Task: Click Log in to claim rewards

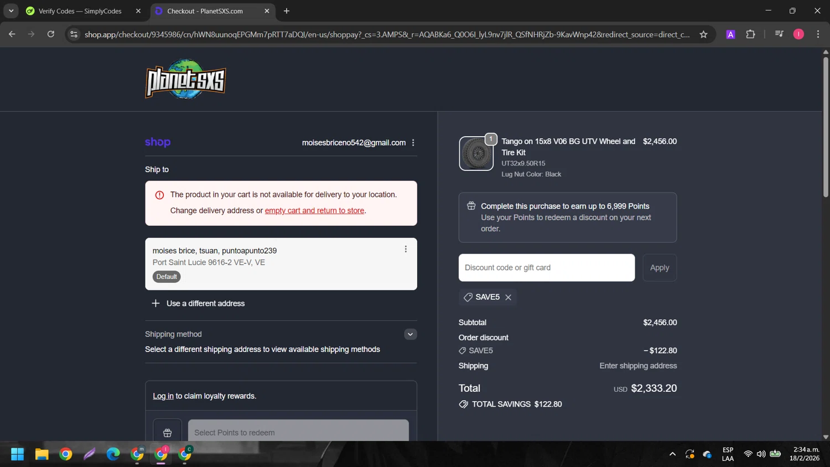Action: tap(163, 396)
